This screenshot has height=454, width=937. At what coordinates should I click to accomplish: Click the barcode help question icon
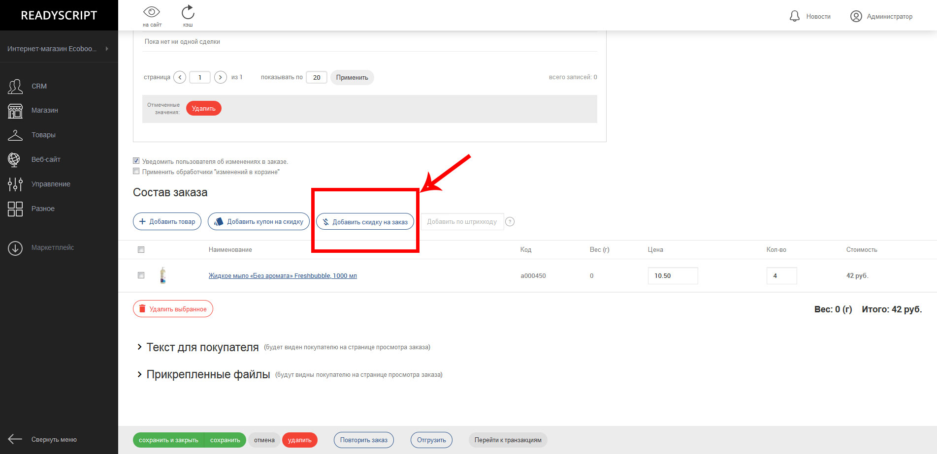[510, 222]
